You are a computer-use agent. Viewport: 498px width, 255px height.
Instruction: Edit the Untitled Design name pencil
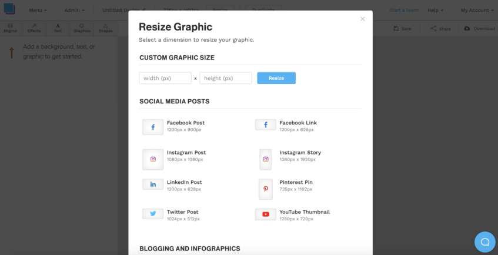pyautogui.click(x=144, y=10)
